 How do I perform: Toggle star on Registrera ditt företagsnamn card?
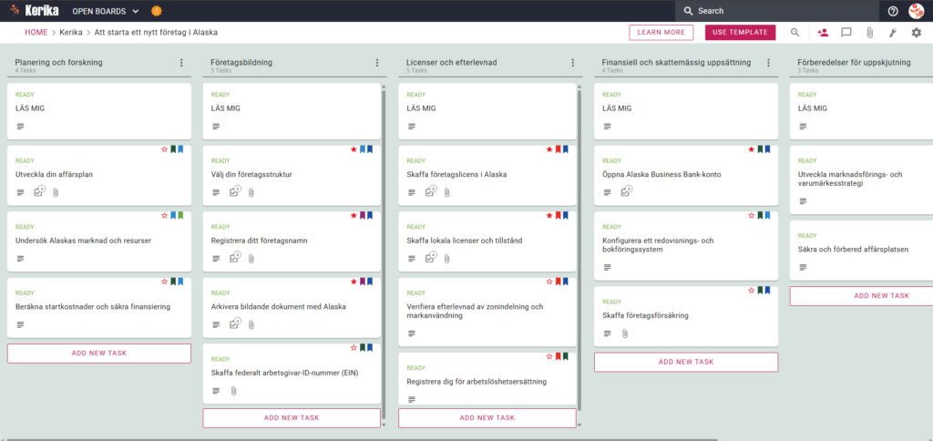coord(354,215)
